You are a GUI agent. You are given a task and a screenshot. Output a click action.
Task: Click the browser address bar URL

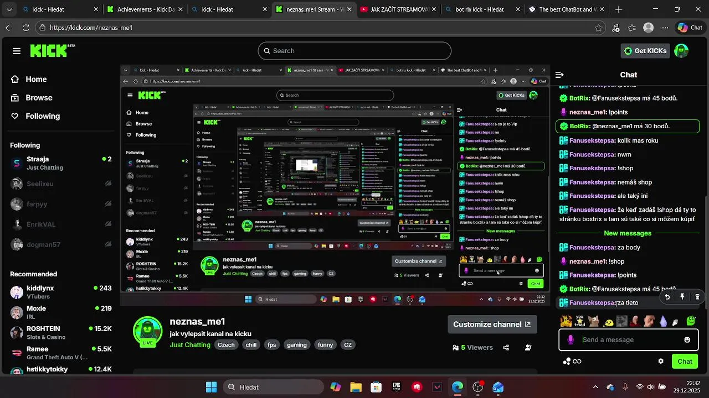point(91,28)
